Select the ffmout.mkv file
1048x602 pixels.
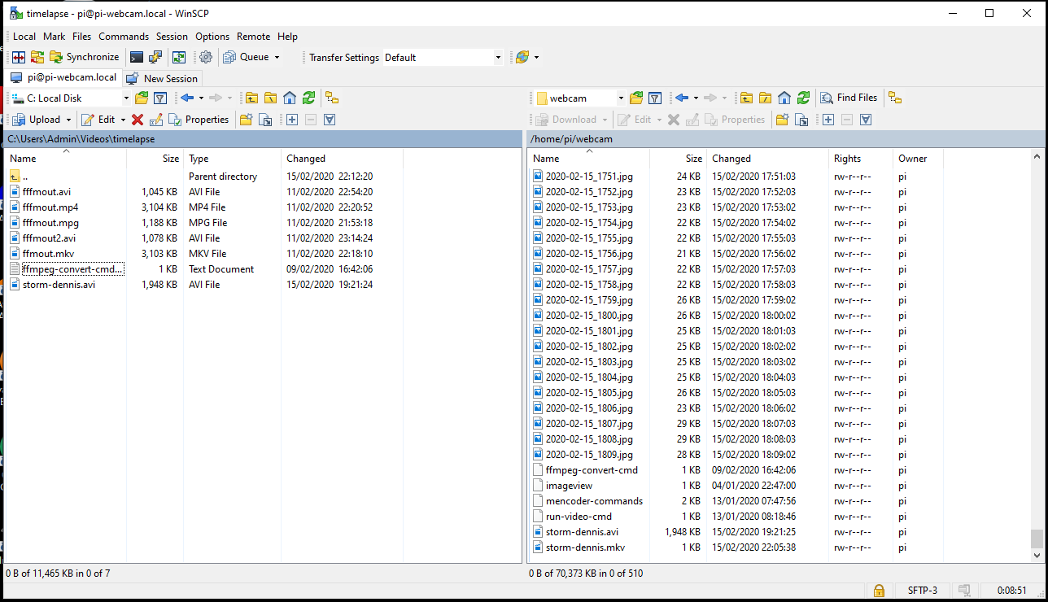pyautogui.click(x=48, y=254)
